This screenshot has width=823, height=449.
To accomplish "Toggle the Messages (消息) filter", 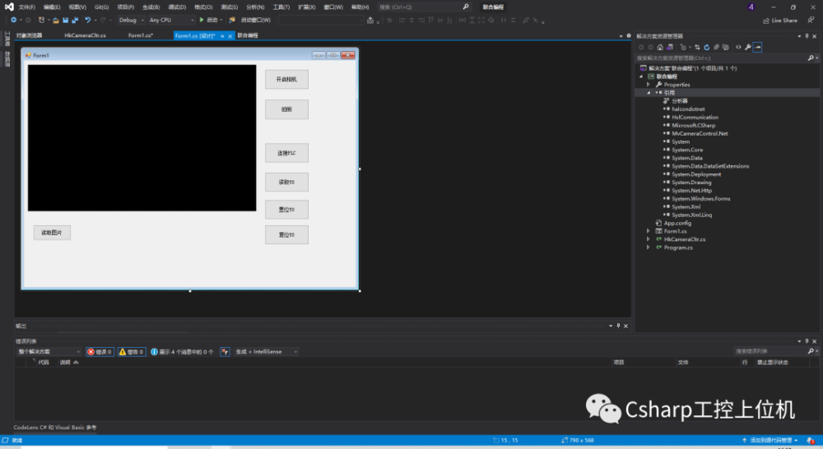I will click(182, 352).
